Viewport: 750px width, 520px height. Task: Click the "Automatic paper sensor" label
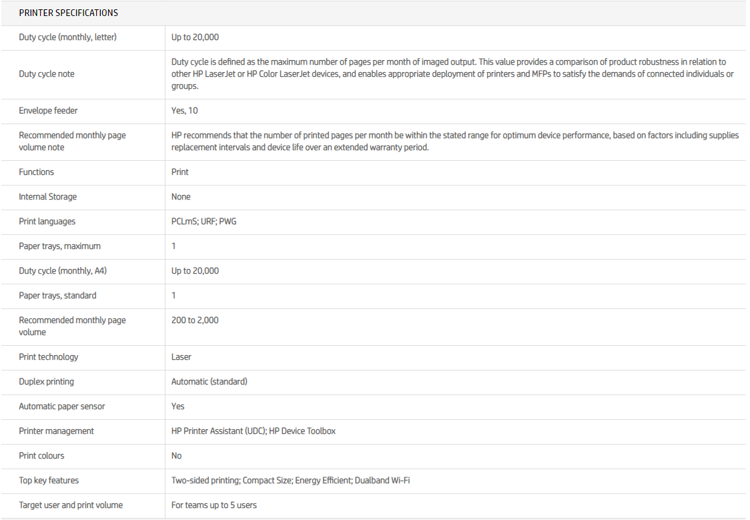pos(62,407)
